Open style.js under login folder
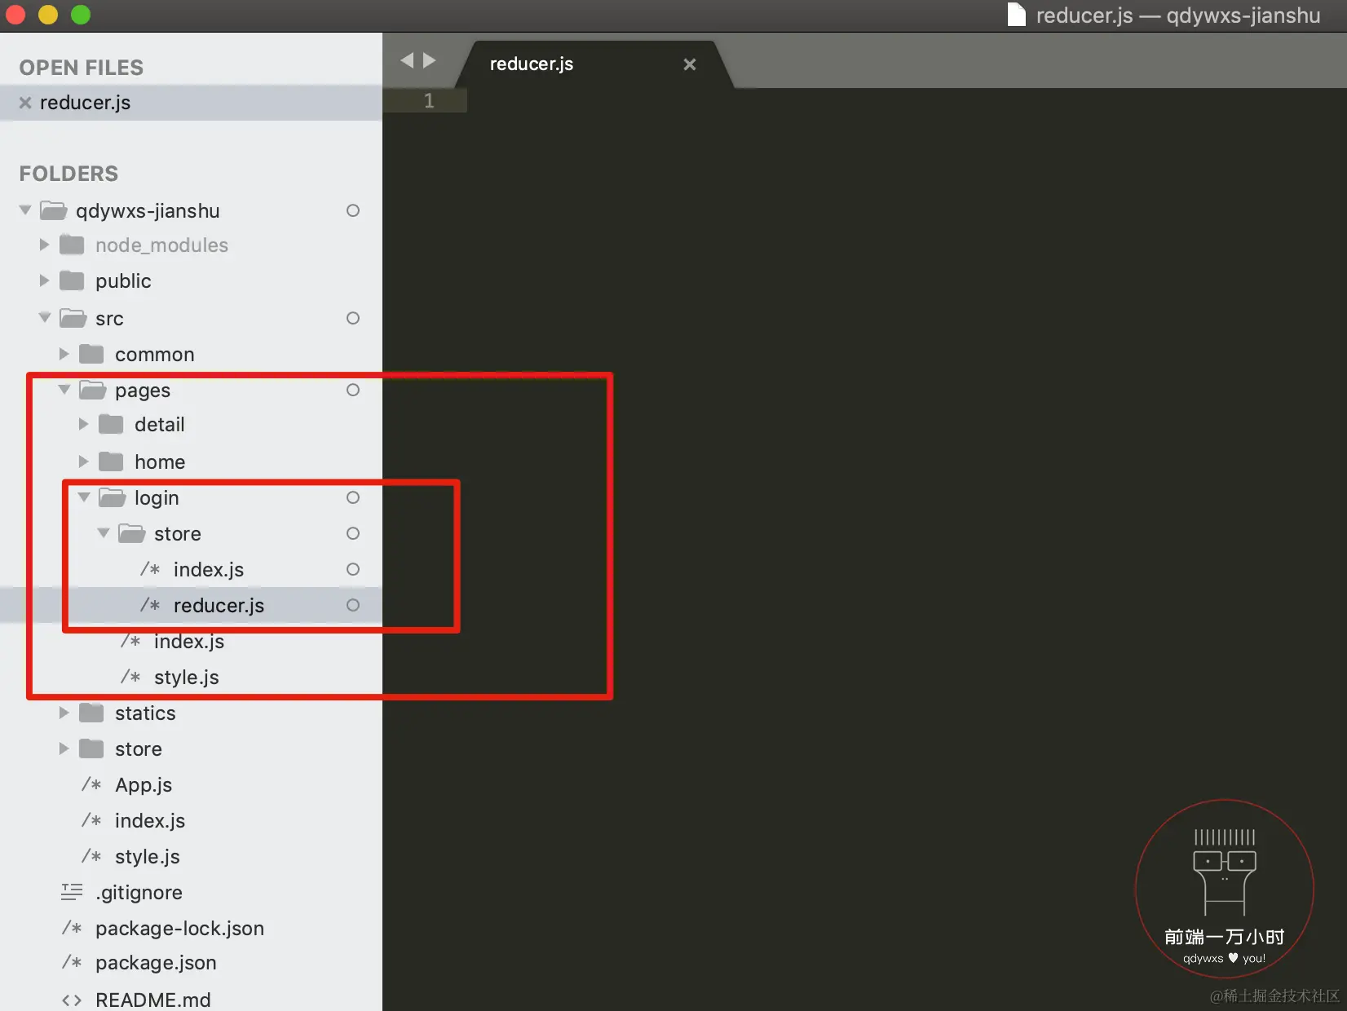The height and width of the screenshot is (1011, 1347). click(187, 678)
